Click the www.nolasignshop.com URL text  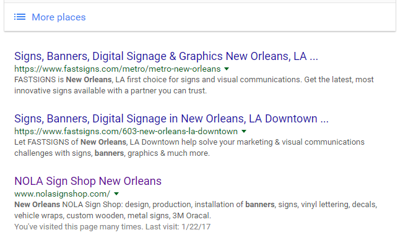click(62, 194)
